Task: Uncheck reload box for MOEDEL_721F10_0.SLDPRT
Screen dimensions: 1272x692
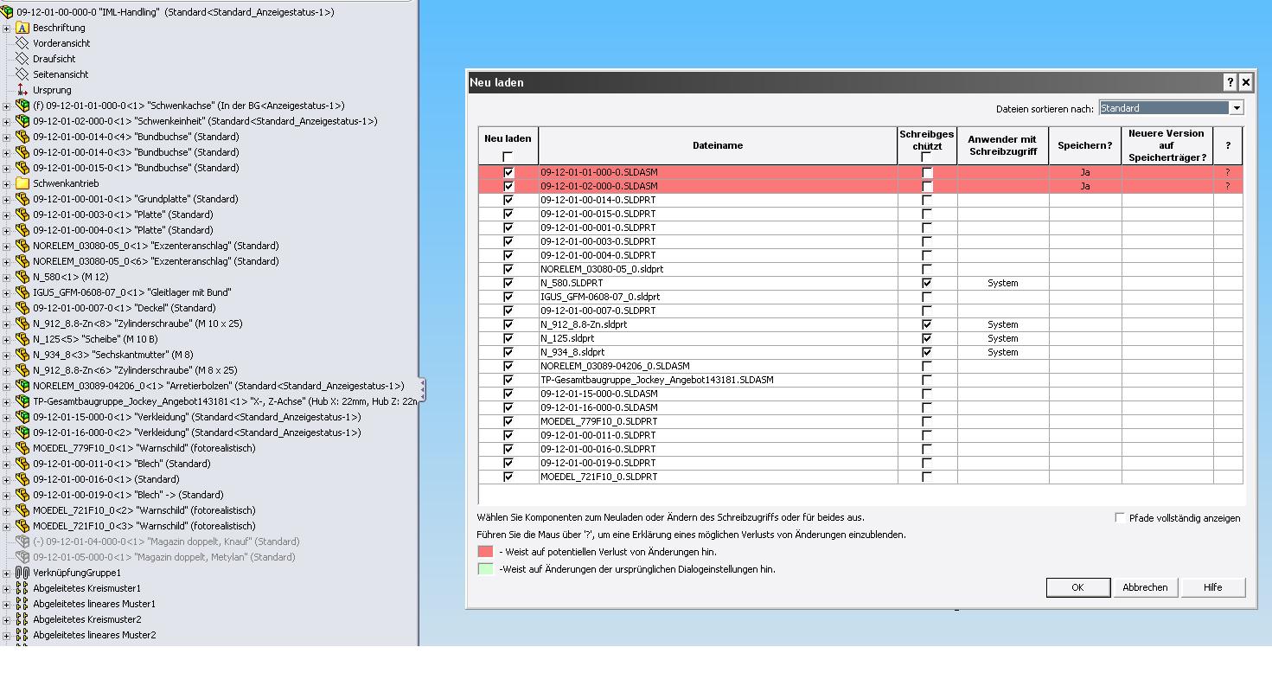Action: coord(508,477)
